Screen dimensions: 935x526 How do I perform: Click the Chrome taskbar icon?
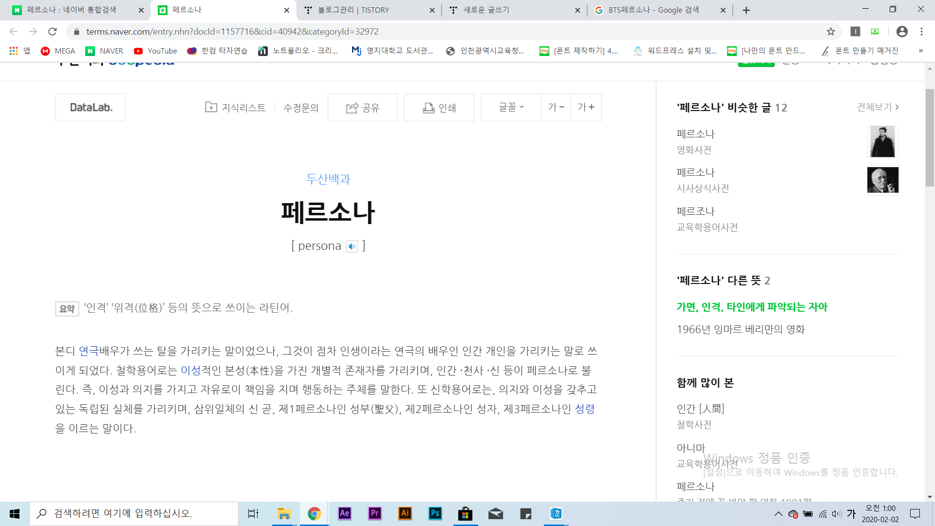tap(314, 514)
